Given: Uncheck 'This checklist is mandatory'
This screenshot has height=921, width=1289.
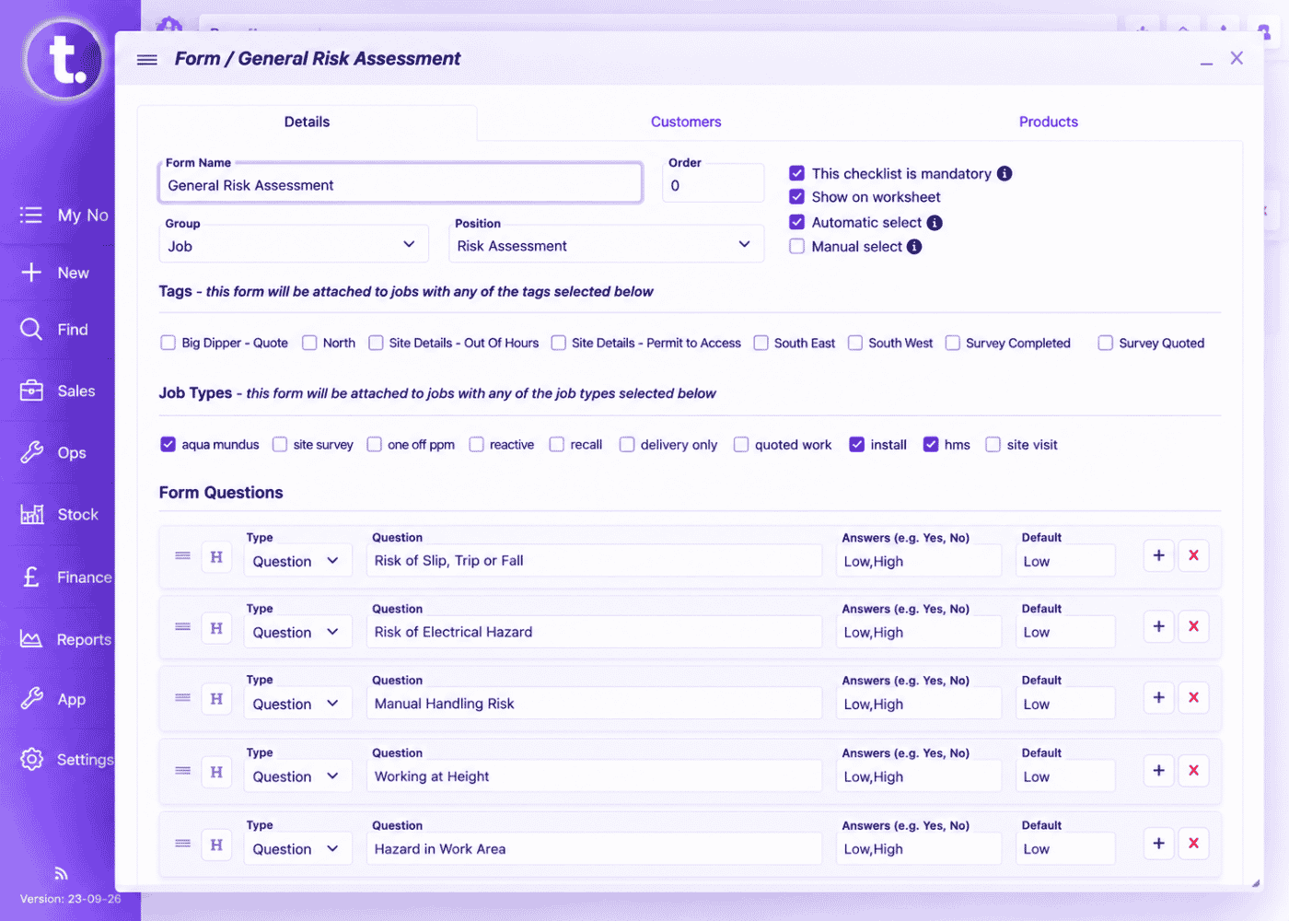Looking at the screenshot, I should 797,173.
